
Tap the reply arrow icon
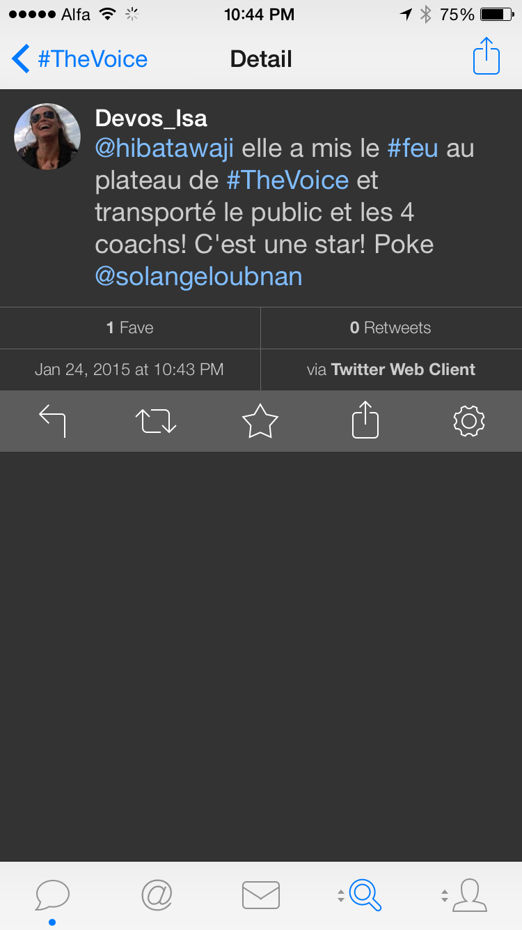click(x=52, y=421)
